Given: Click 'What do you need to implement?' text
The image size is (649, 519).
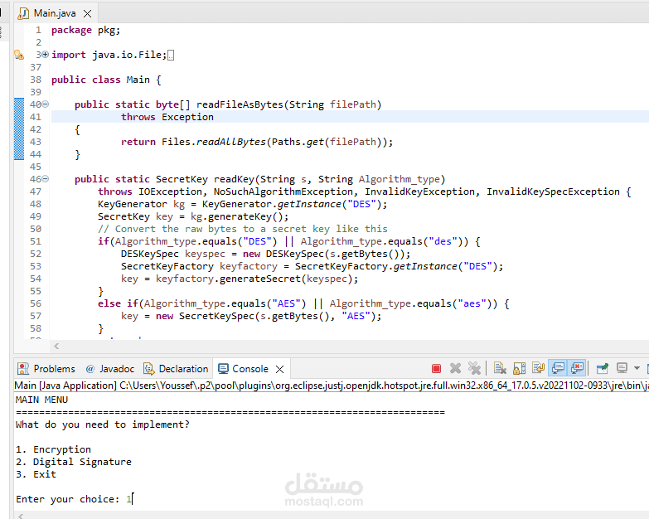Looking at the screenshot, I should click(103, 424).
